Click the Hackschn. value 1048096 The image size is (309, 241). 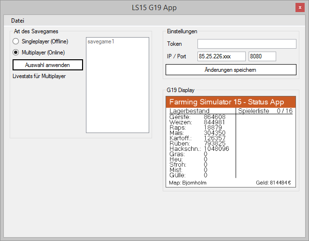click(216, 149)
